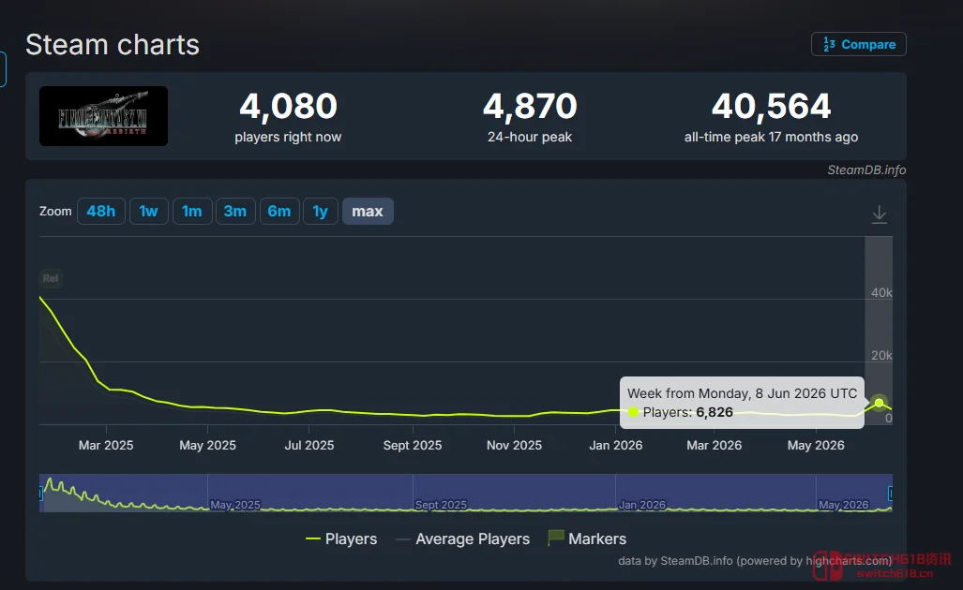Set zoom to 1w
Image resolution: width=963 pixels, height=590 pixels.
[x=149, y=211]
